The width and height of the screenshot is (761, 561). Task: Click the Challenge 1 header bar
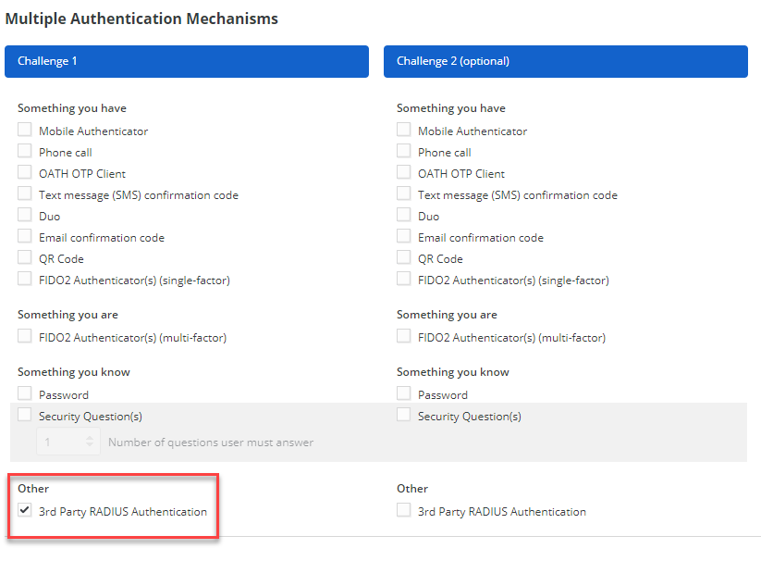click(187, 61)
